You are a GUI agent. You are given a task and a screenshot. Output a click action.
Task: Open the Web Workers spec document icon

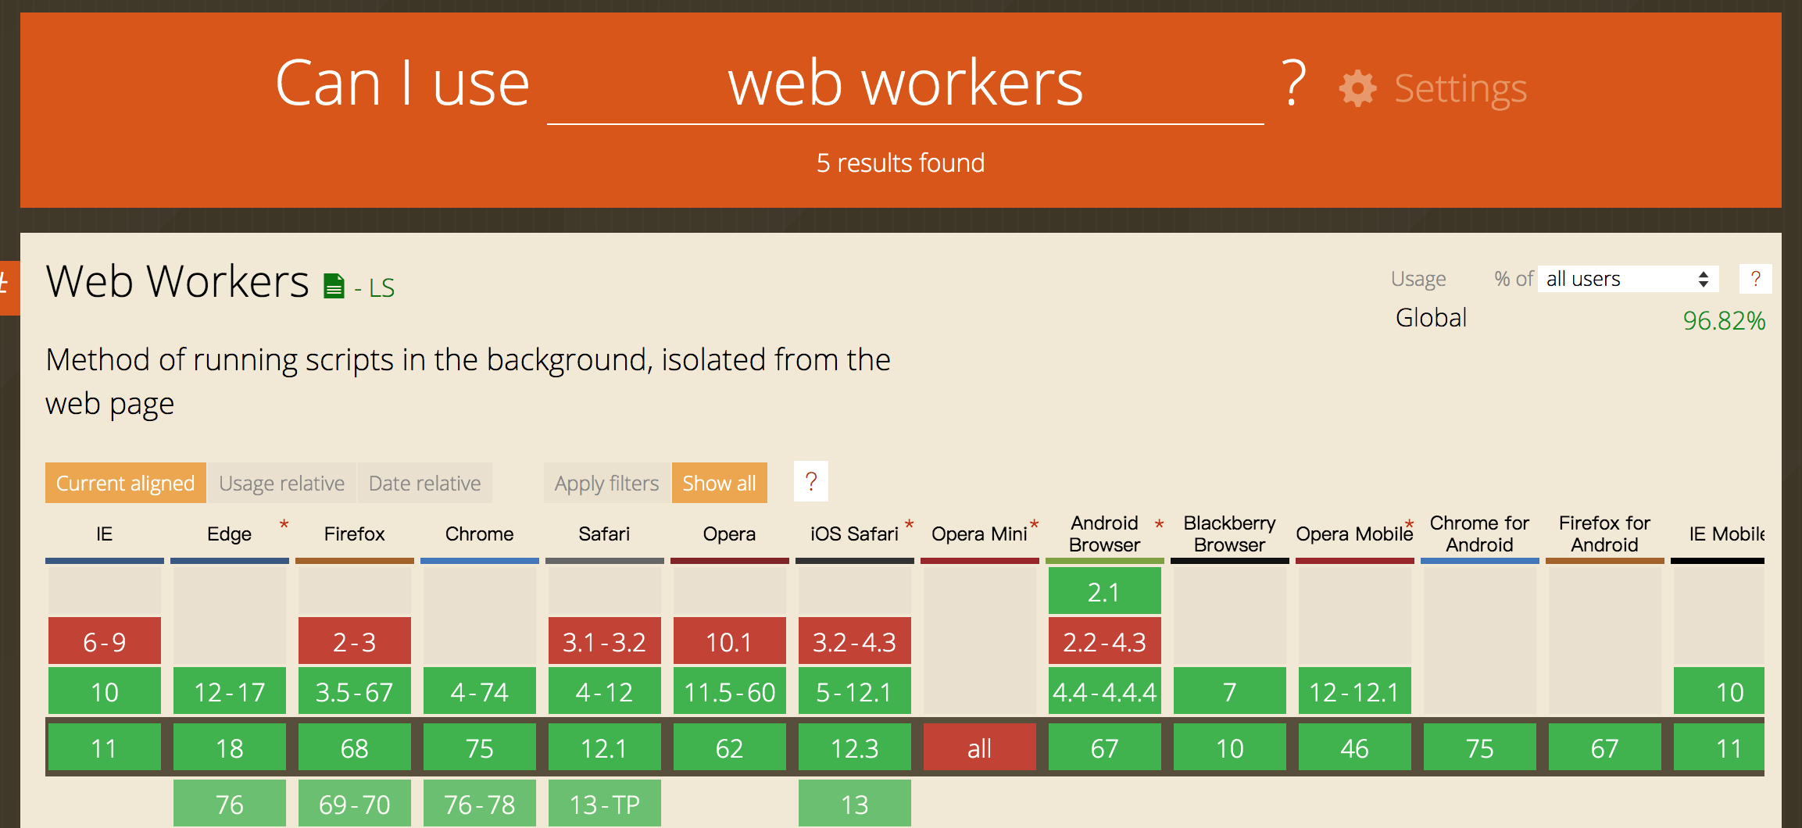coord(334,286)
